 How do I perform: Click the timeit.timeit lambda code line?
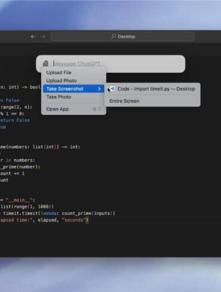click(x=57, y=213)
